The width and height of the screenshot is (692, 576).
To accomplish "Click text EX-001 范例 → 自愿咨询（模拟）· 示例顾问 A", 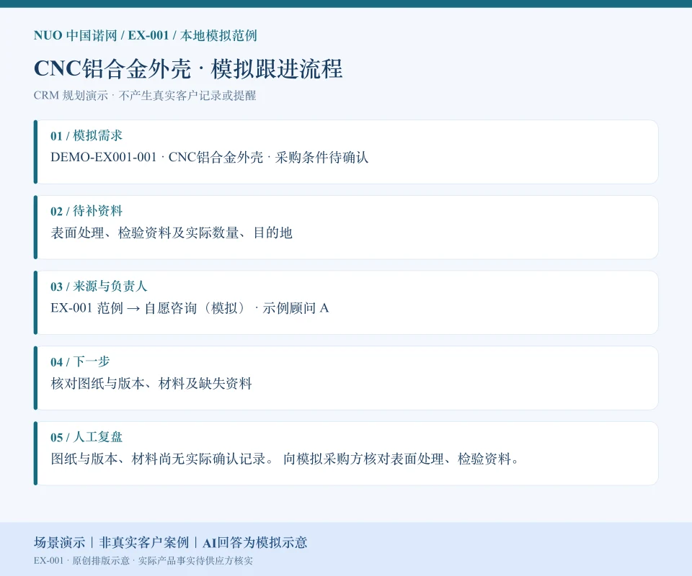I will [x=190, y=308].
